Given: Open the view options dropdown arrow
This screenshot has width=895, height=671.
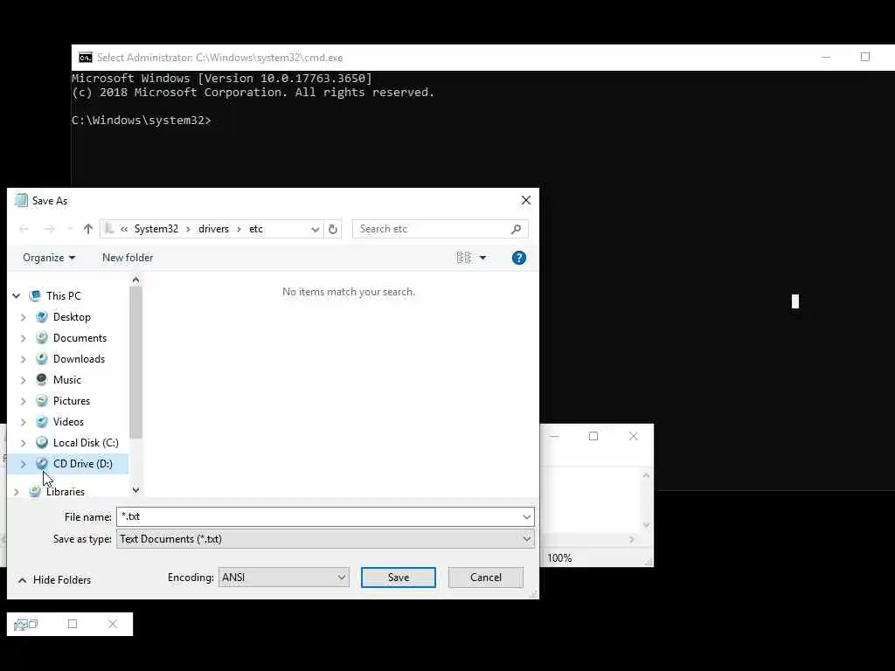Looking at the screenshot, I should pyautogui.click(x=482, y=258).
